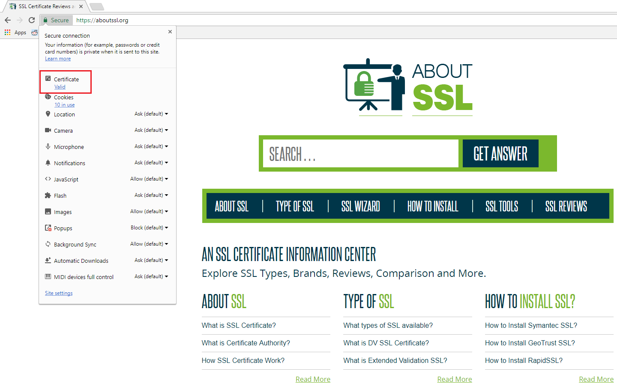This screenshot has height=392, width=617.
Task: Click the About SSL logo image
Action: click(x=408, y=87)
